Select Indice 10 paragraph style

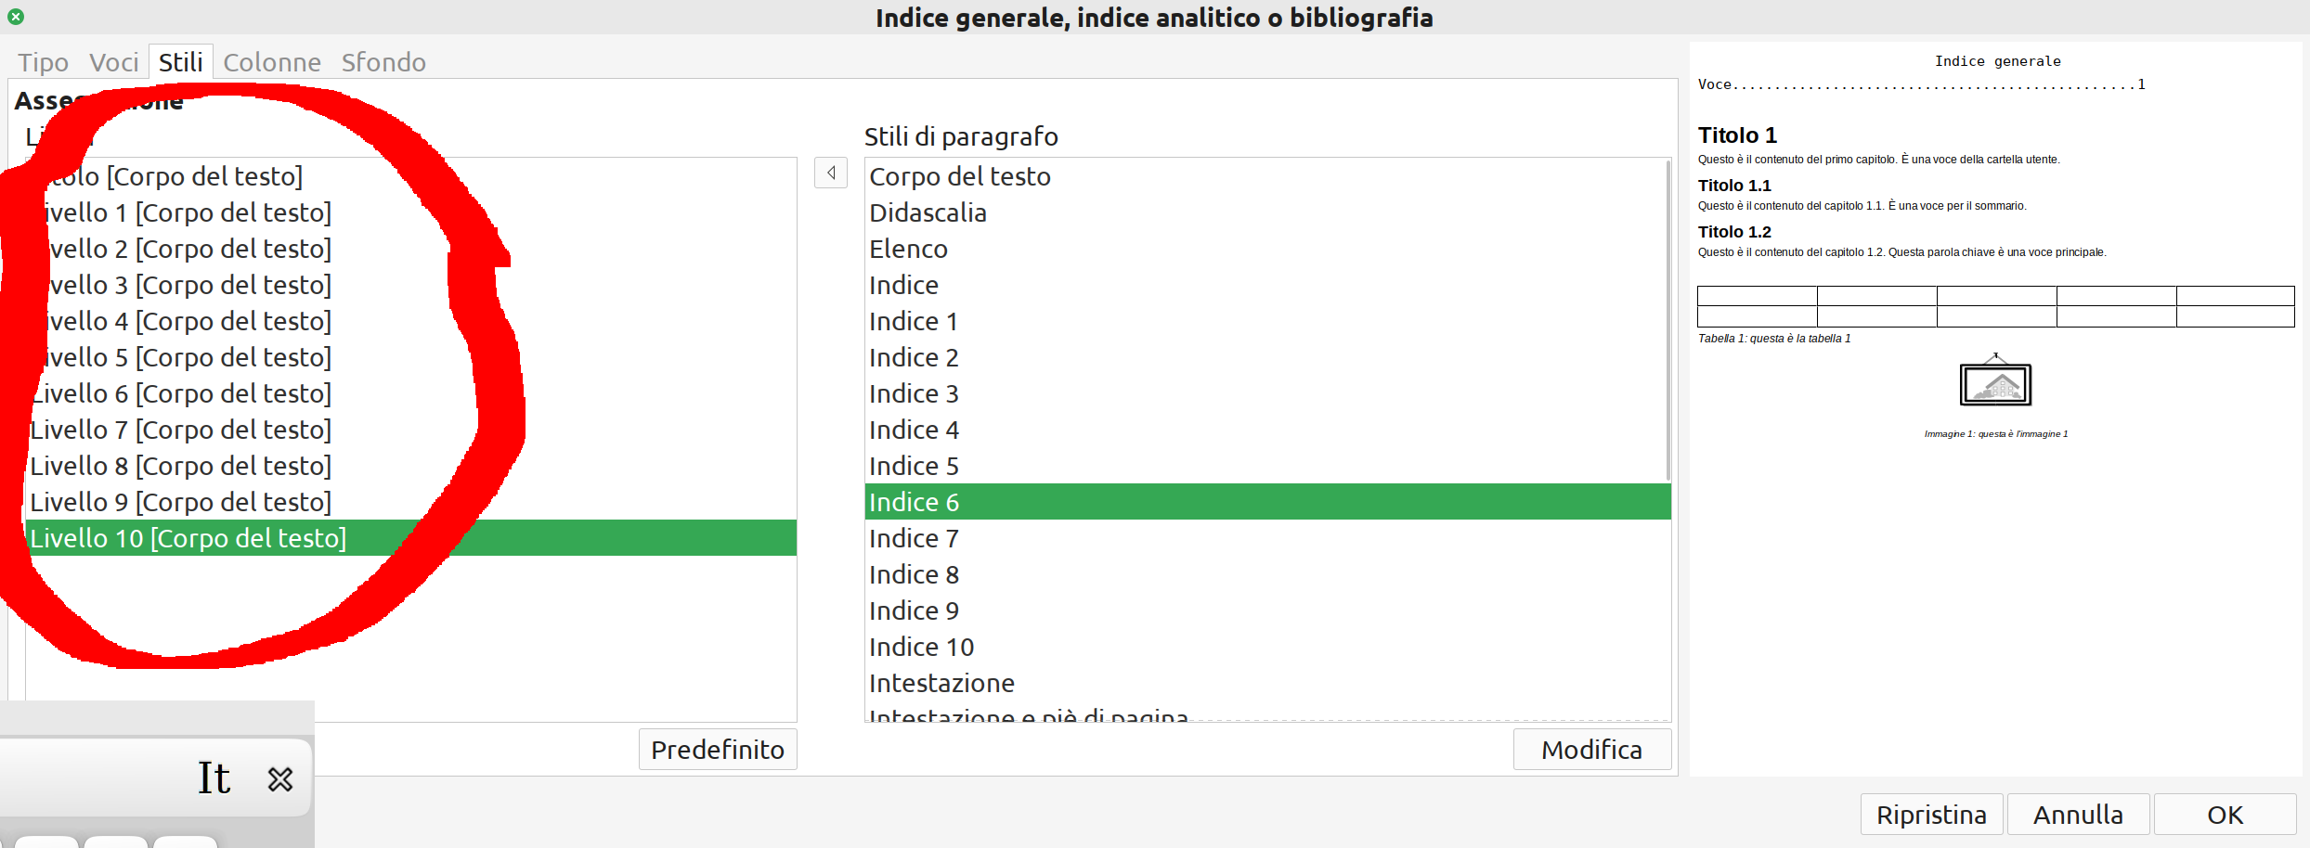coord(1267,647)
